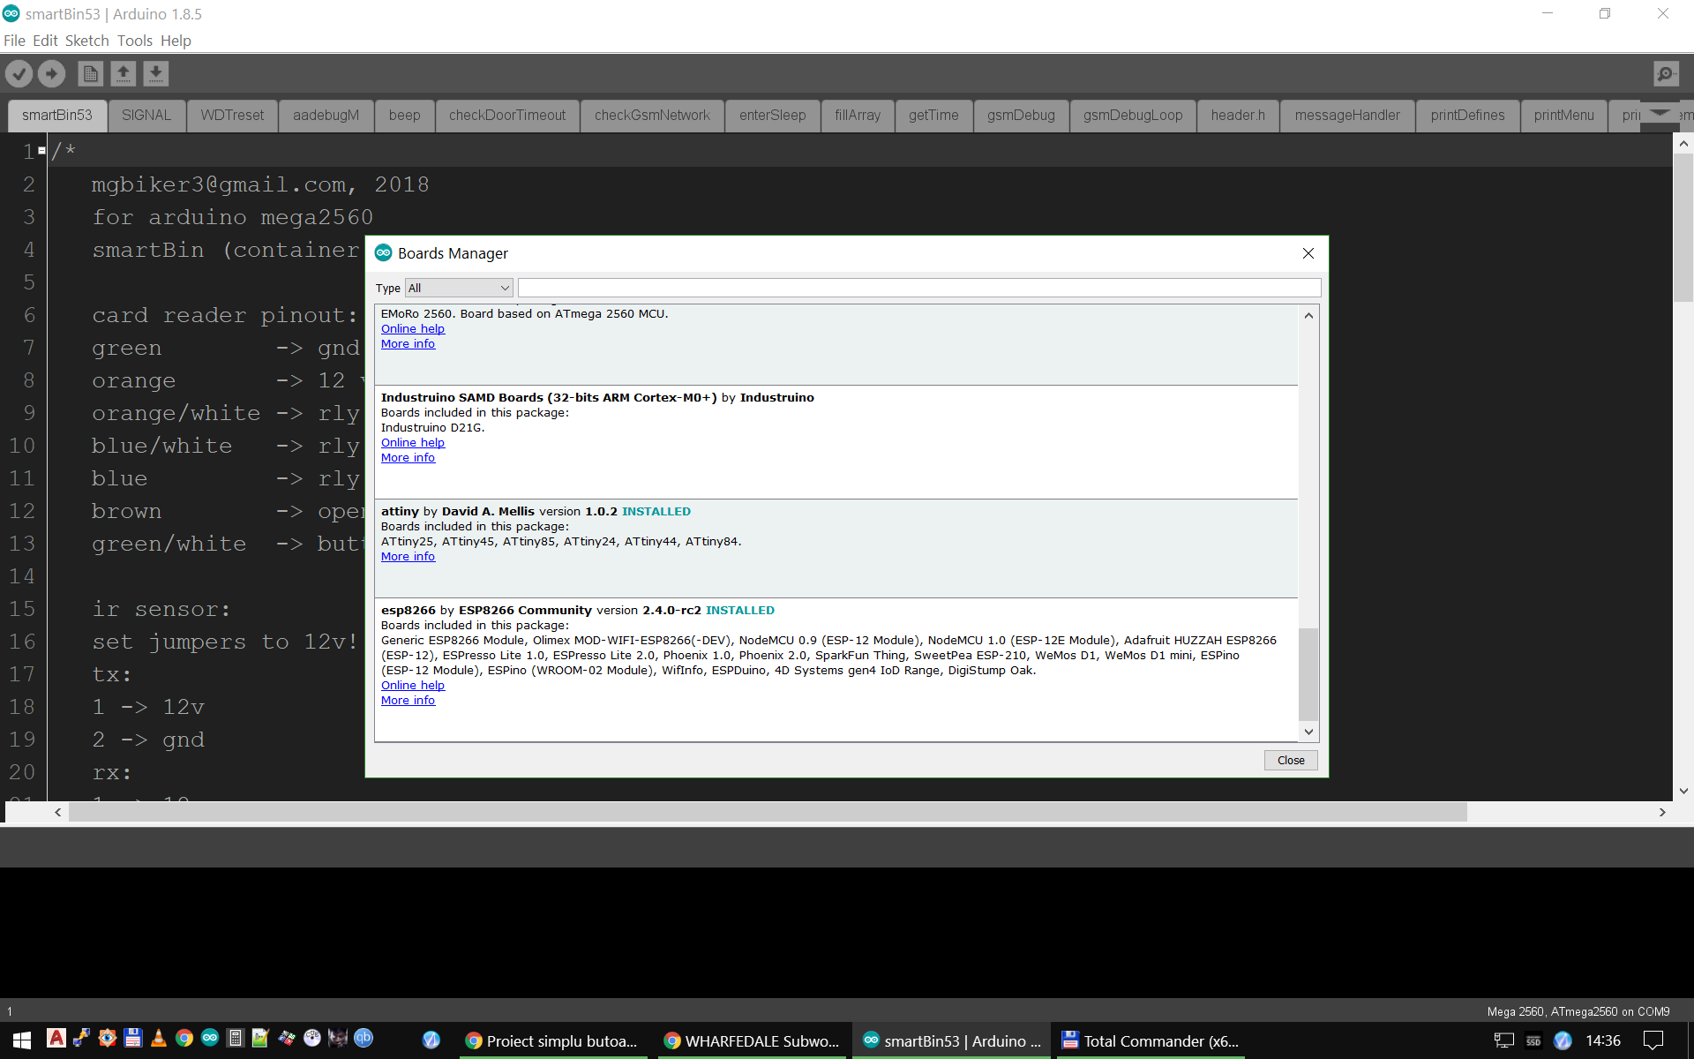Launch AutoCAD from the taskbar
1694x1059 pixels.
[56, 1038]
